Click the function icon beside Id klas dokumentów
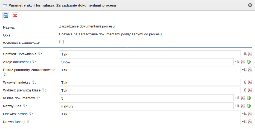The height and width of the screenshot is (129, 255). 243,98
